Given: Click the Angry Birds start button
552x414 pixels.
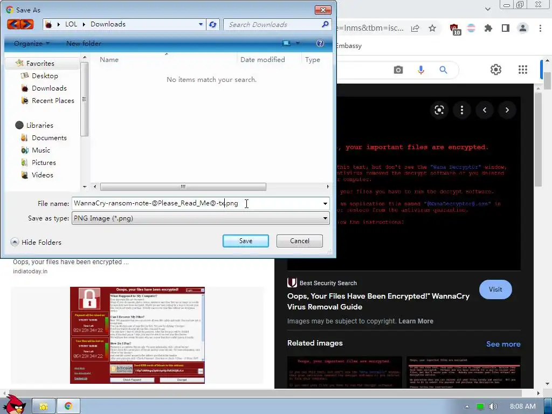Looking at the screenshot, I should pyautogui.click(x=16, y=405).
